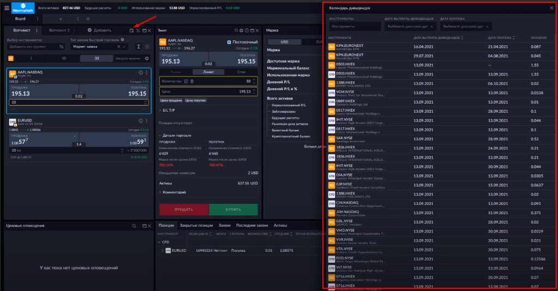558x291 pixels.
Task: Click Введите количество custom quantity field
Action: pyautogui.click(x=128, y=58)
